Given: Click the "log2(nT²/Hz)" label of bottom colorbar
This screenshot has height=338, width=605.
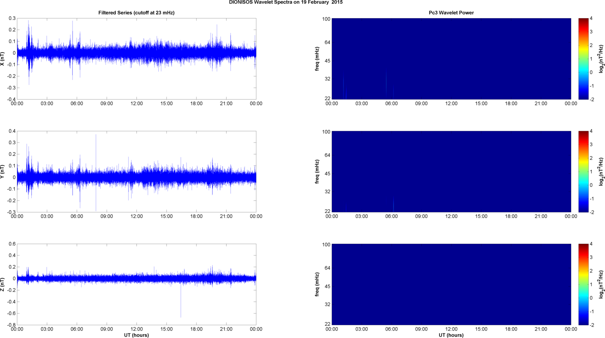Looking at the screenshot, I should 601,284.
